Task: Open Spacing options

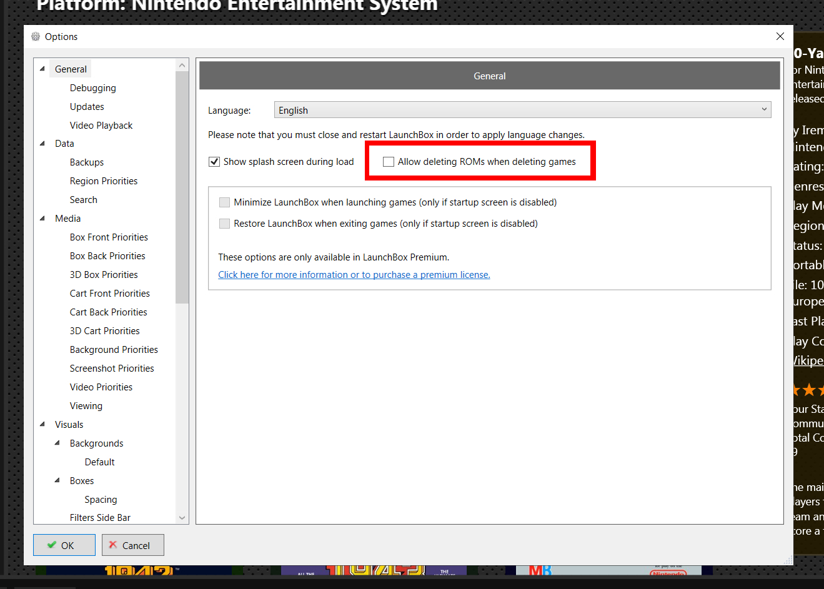Action: pyautogui.click(x=101, y=500)
